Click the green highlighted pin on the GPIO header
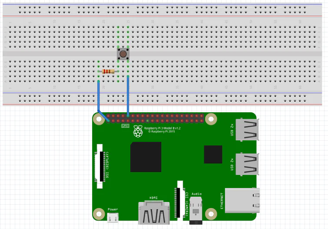Viewport: 328px width, 229px height. 148,121
